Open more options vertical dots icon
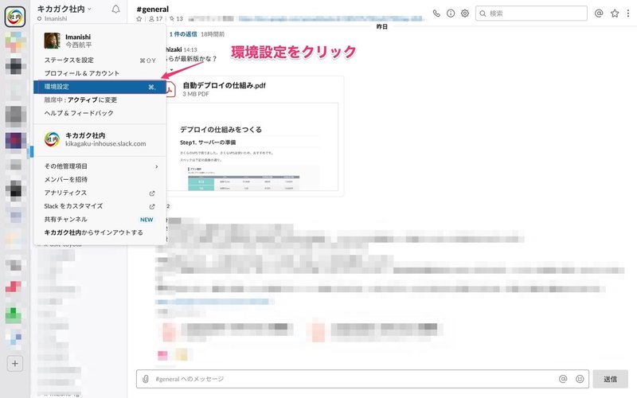The width and height of the screenshot is (637, 398). click(628, 14)
